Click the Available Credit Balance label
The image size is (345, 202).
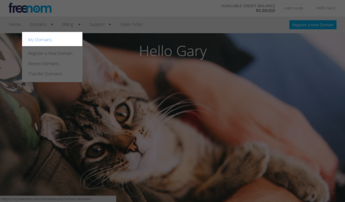pyautogui.click(x=248, y=6)
